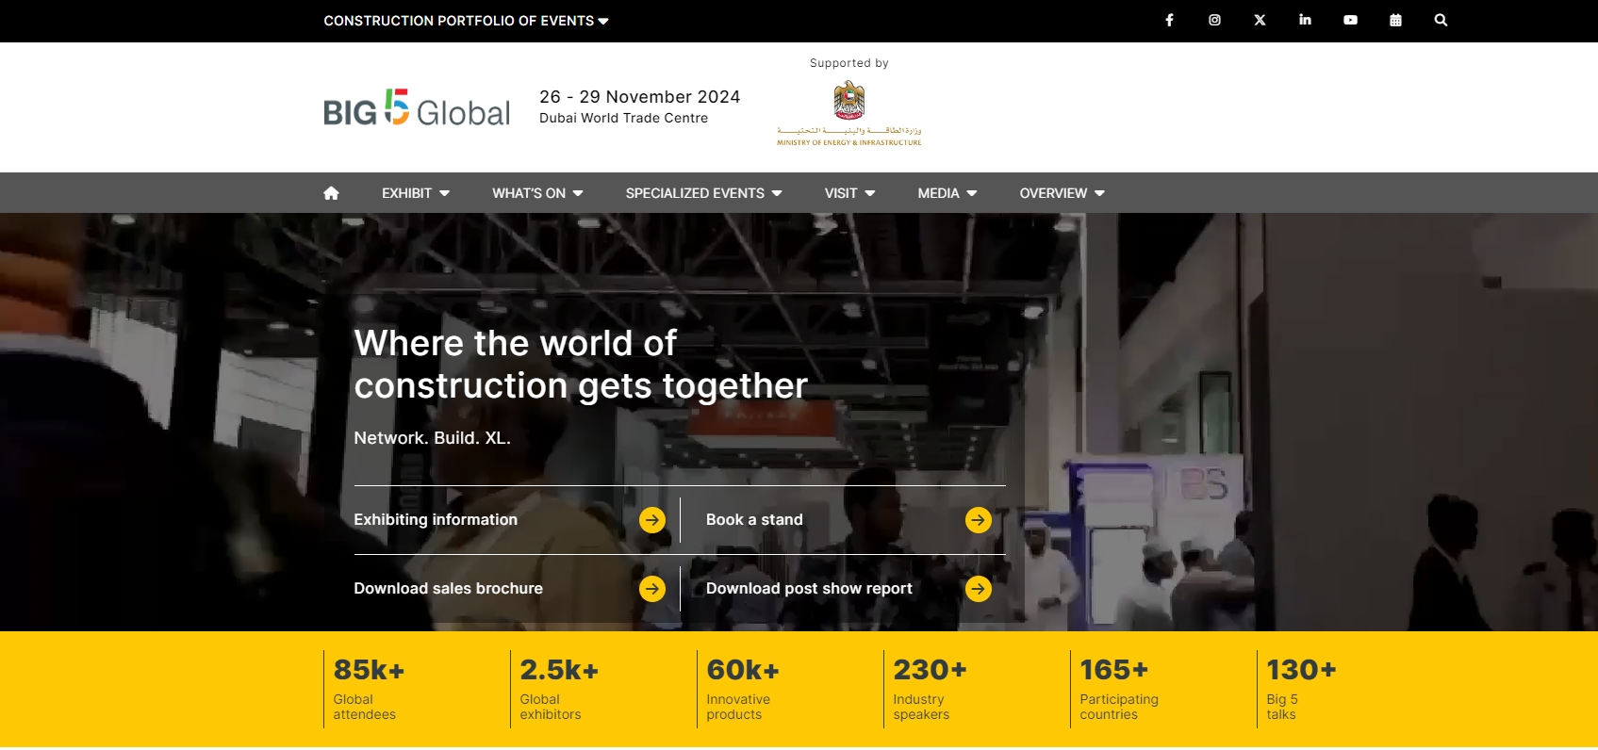Open the LinkedIn icon
Image resolution: width=1598 pixels, height=750 pixels.
click(1305, 20)
